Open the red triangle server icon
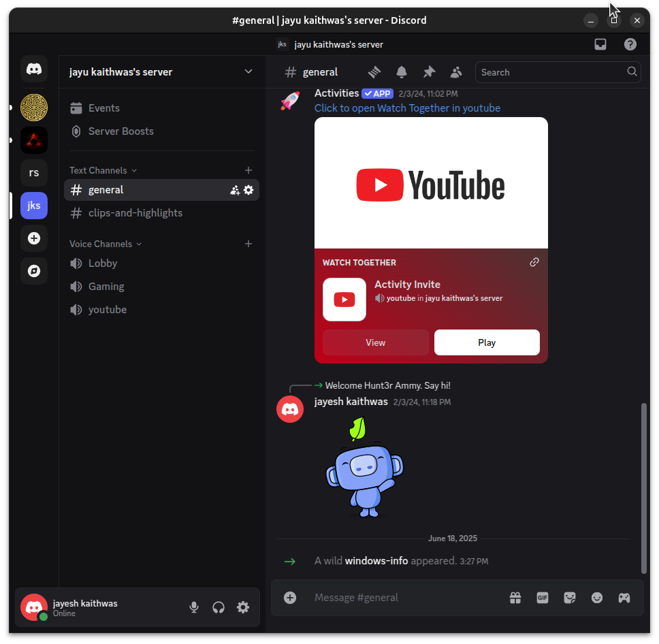This screenshot has height=644, width=659. [x=34, y=140]
